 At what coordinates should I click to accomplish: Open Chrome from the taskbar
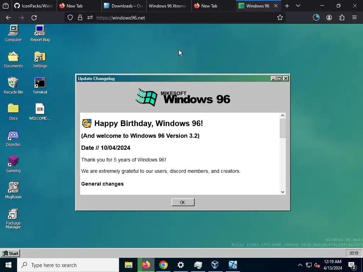click(x=163, y=265)
